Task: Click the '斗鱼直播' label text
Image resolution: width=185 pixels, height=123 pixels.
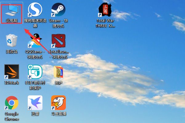Action: click(58, 113)
